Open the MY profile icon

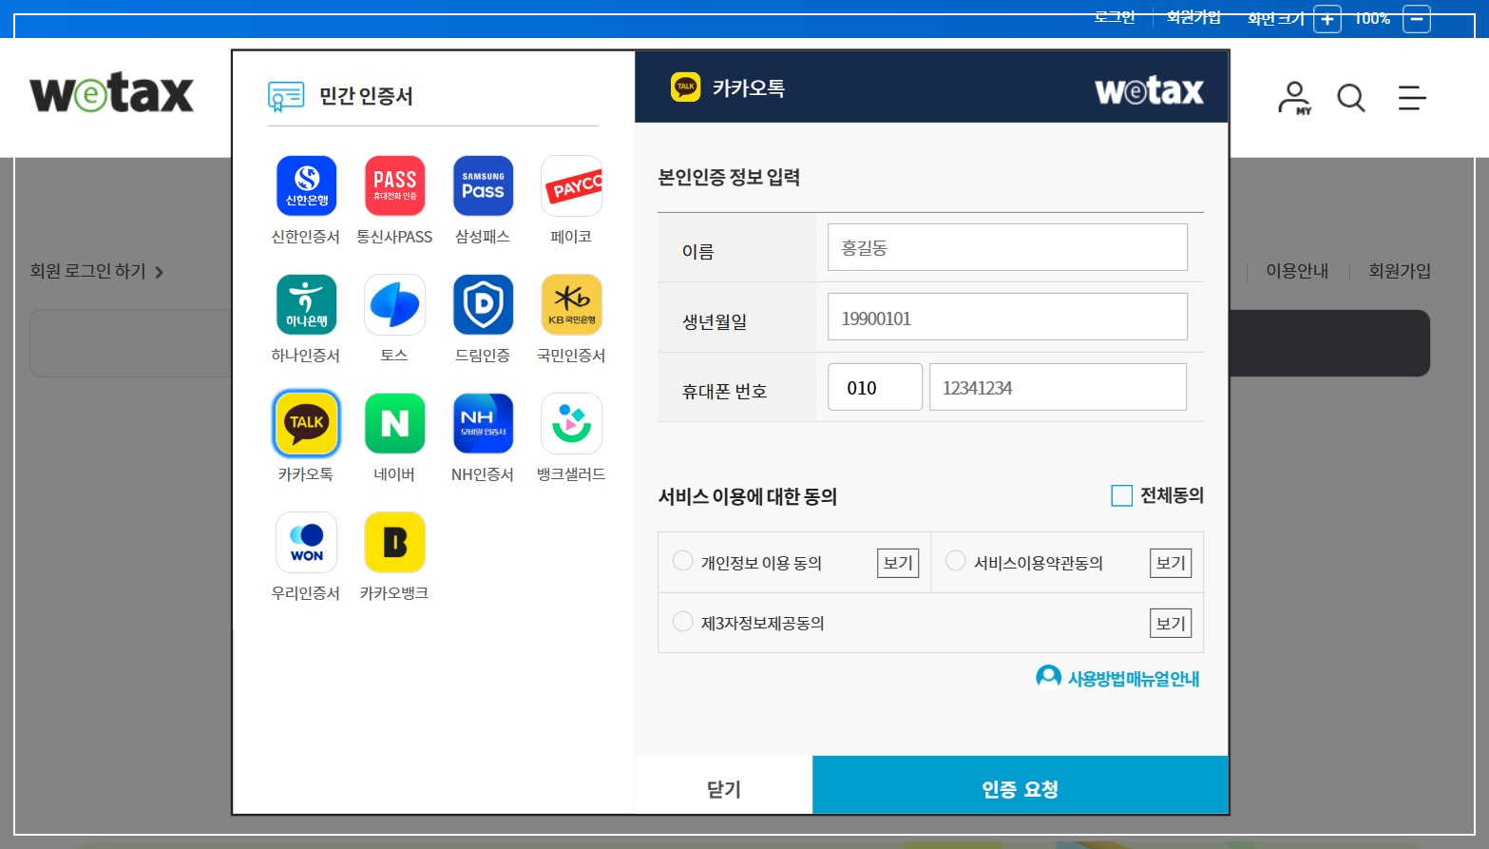point(1294,98)
